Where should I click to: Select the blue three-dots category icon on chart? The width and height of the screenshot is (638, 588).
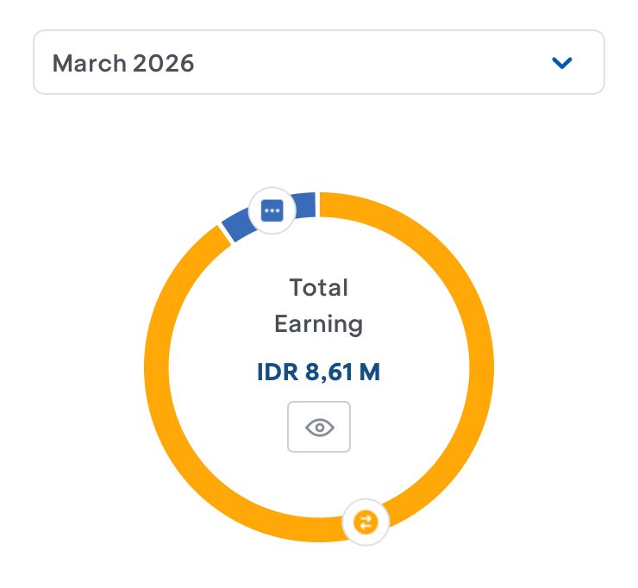[x=272, y=210]
